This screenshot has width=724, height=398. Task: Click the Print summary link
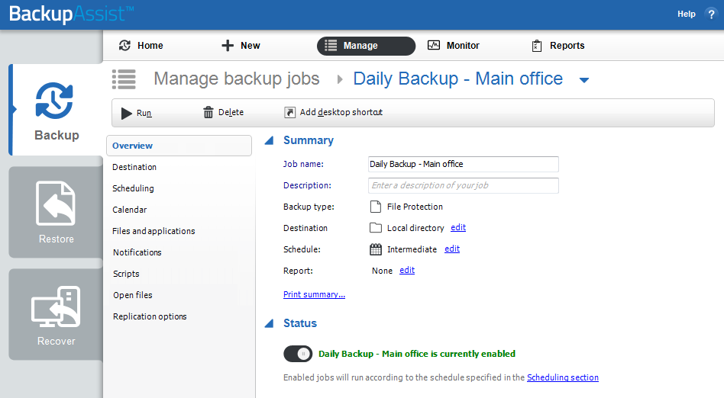pos(314,294)
